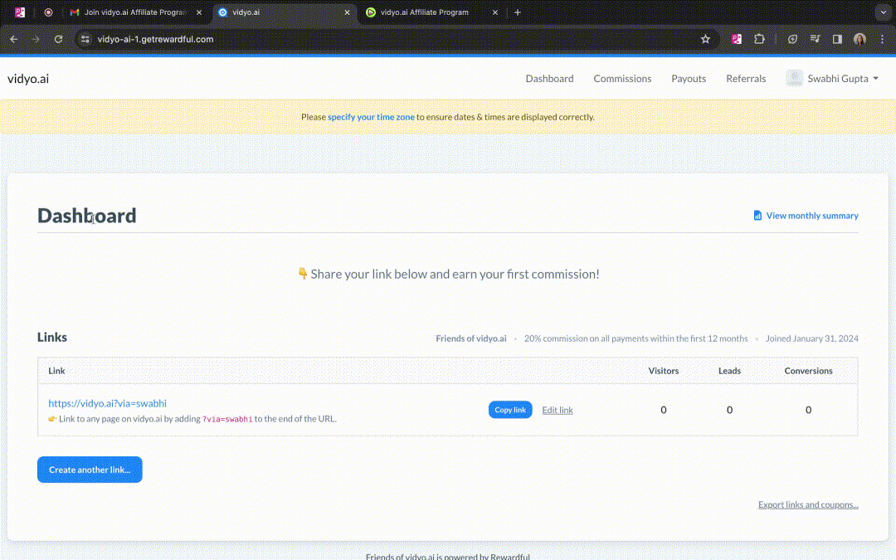Screen dimensions: 896x560
Task: Click the Conversions column header
Action: point(808,371)
